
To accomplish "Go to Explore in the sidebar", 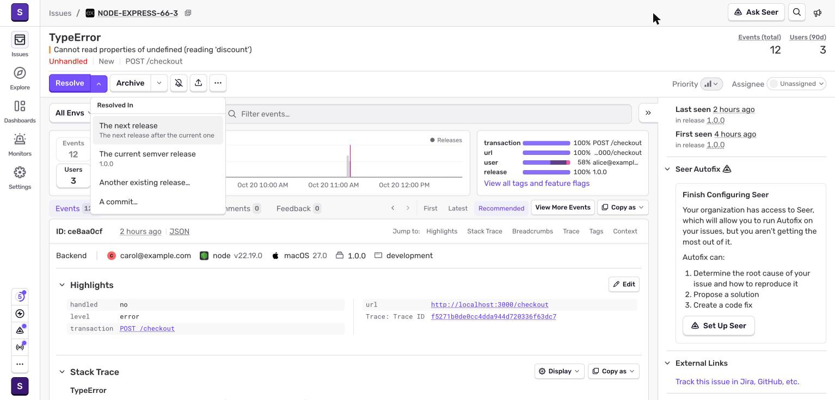I will 20,78.
